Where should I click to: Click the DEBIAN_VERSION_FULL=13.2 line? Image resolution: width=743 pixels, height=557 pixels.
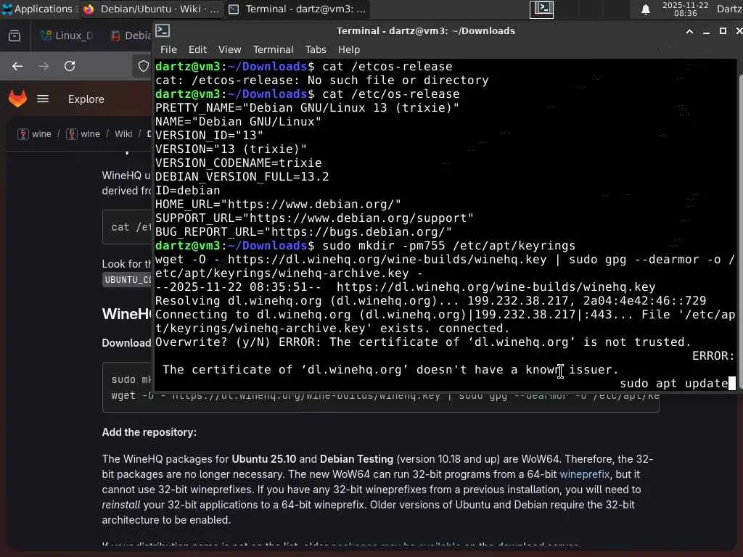pos(242,177)
